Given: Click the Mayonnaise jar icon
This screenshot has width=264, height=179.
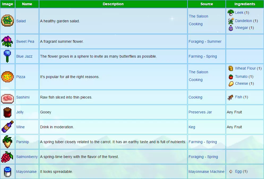Looking at the screenshot, I should point(7,172).
